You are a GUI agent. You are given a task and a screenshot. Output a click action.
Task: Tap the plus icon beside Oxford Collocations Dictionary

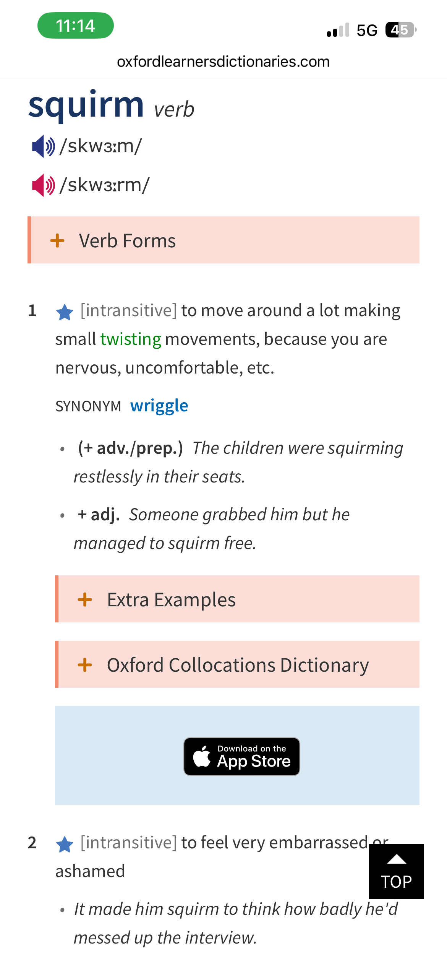point(85,665)
